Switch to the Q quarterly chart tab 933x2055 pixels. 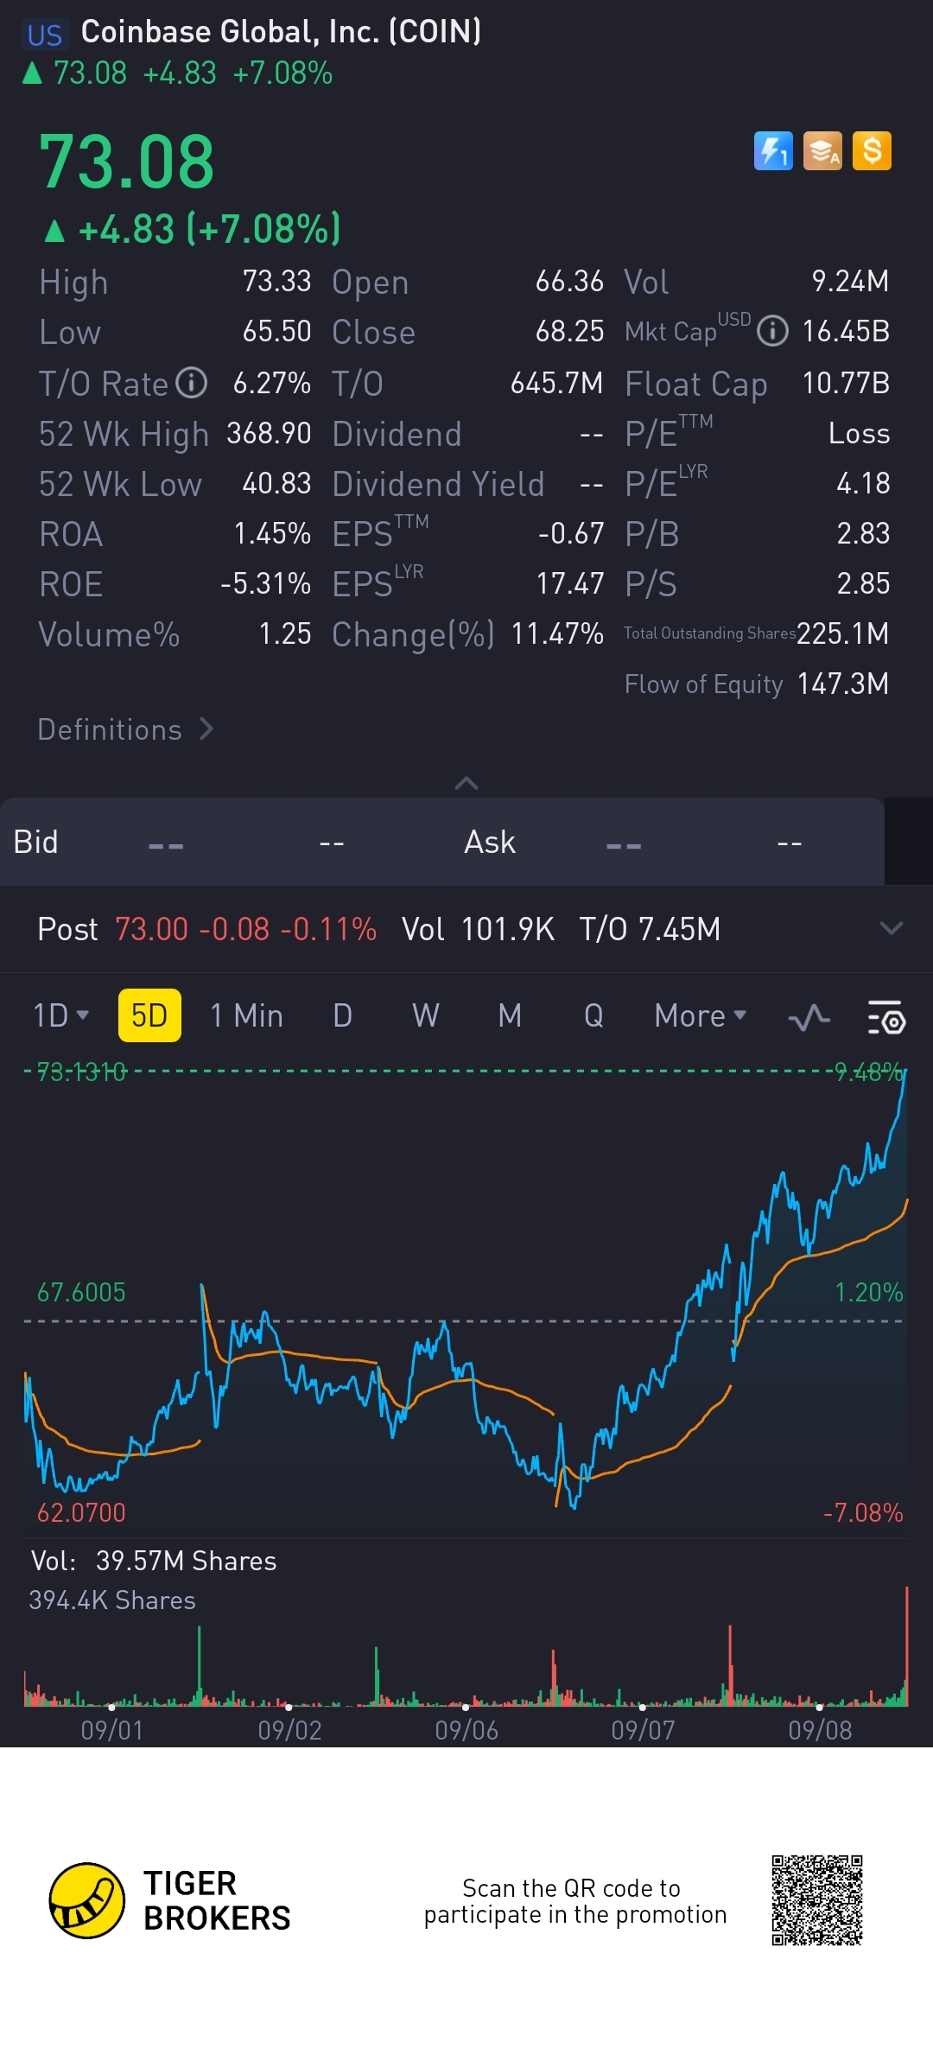tap(593, 1015)
